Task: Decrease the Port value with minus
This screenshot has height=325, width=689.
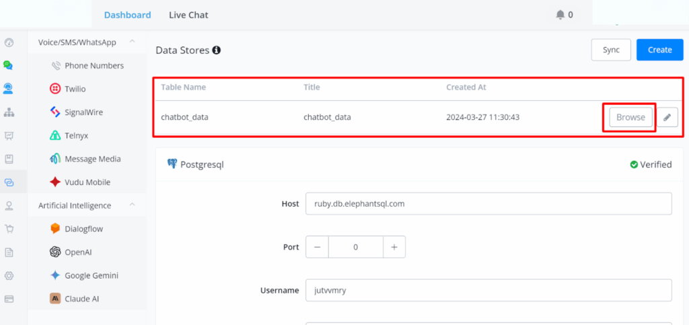Action: [x=317, y=247]
